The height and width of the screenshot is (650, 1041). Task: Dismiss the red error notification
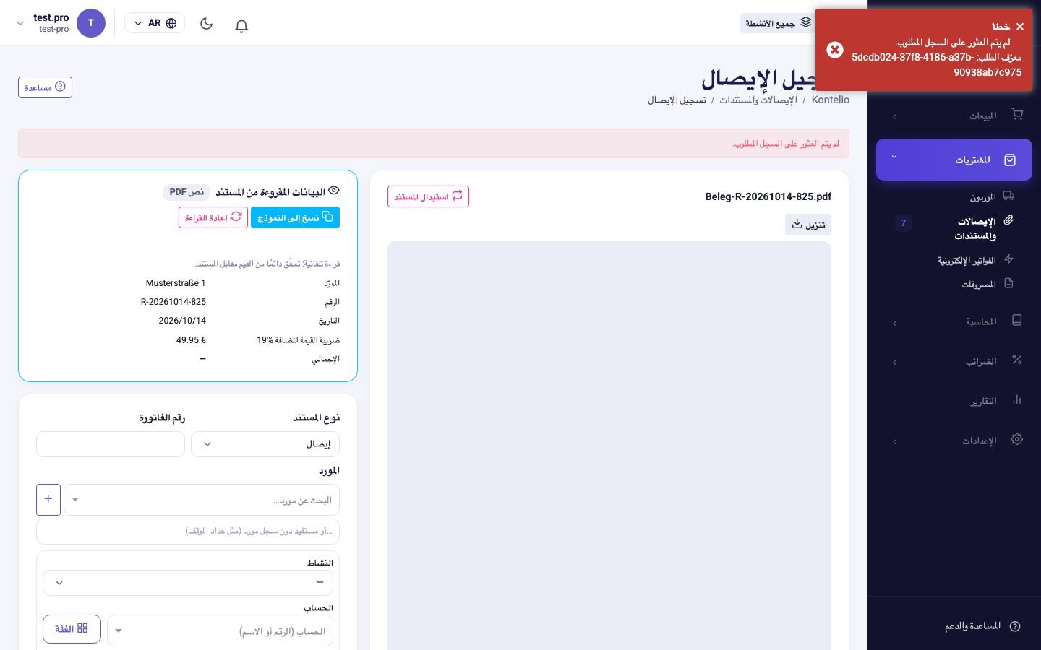(x=1020, y=27)
